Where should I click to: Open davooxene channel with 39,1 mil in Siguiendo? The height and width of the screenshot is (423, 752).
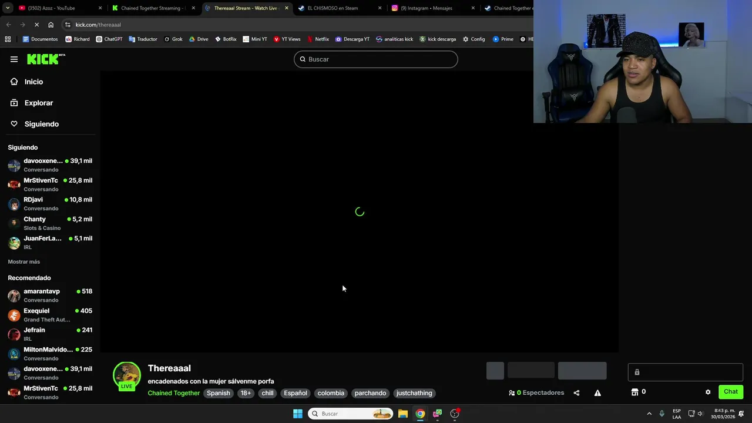(x=50, y=165)
